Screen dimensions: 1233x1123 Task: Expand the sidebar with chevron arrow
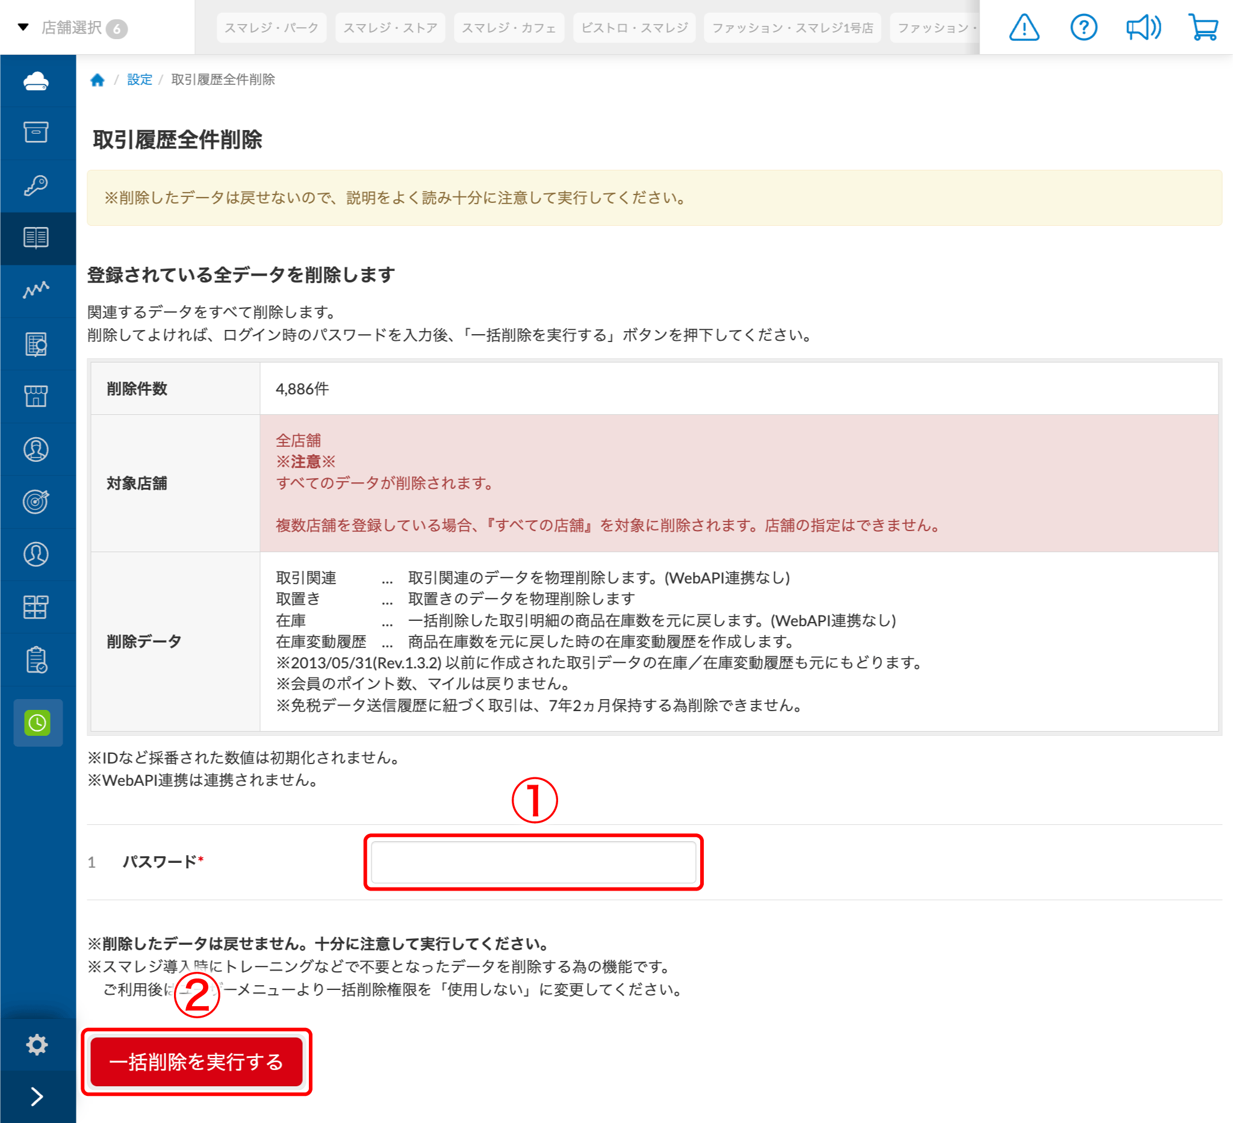[37, 1096]
